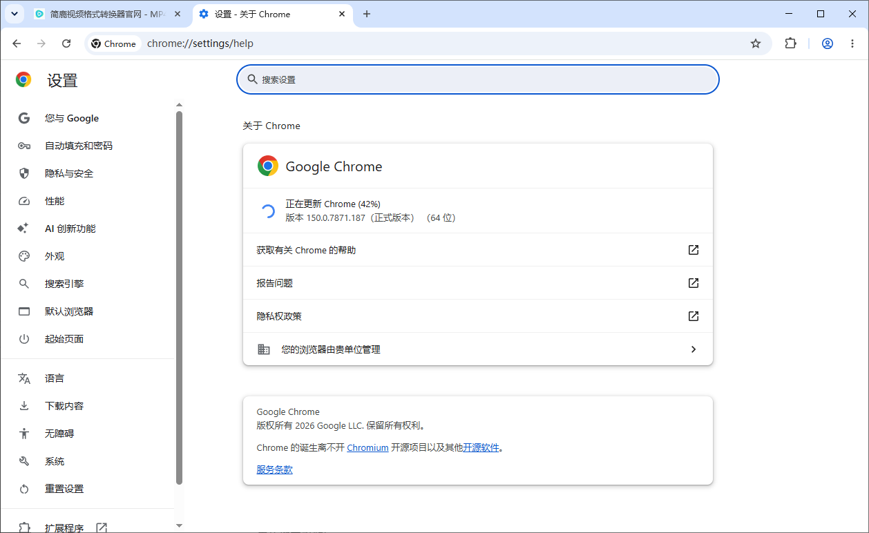869x533 pixels.
Task: Click the 关于 Chrome heading
Action: (271, 126)
